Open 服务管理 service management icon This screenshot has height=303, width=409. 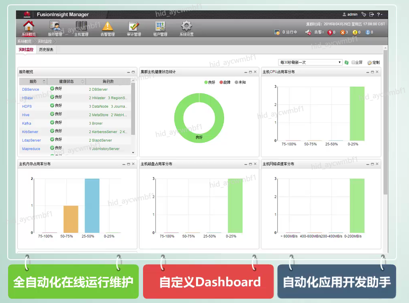point(55,26)
